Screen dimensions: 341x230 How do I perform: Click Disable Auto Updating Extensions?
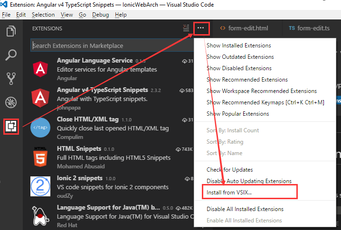[x=249, y=181]
